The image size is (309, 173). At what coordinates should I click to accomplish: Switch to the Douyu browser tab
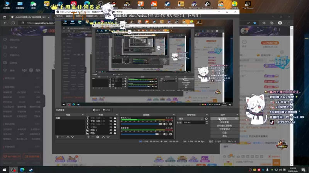[x=31, y=17]
